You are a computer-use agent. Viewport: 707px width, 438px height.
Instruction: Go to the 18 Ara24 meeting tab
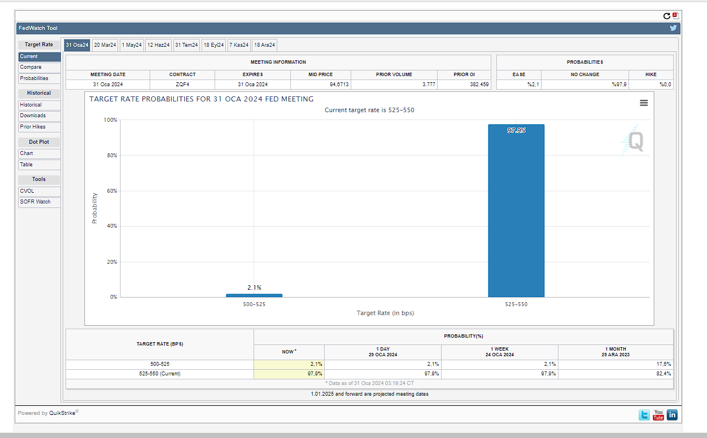pyautogui.click(x=264, y=45)
